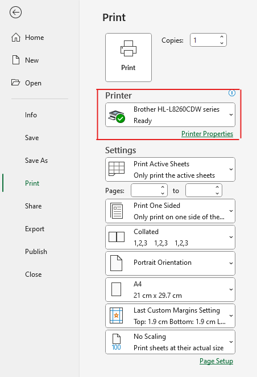Viewport: 257px width, 377px height.
Task: Open the Printer Properties link
Action: point(207,134)
